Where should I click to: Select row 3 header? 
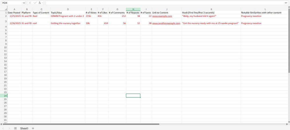pos(4,21)
